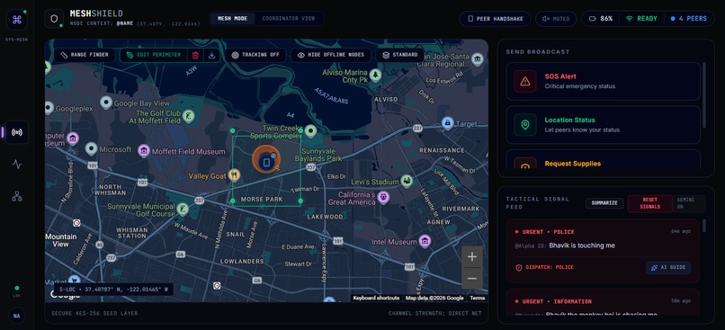725x330 pixels.
Task: Click the 4 PEERS indicator
Action: click(689, 19)
